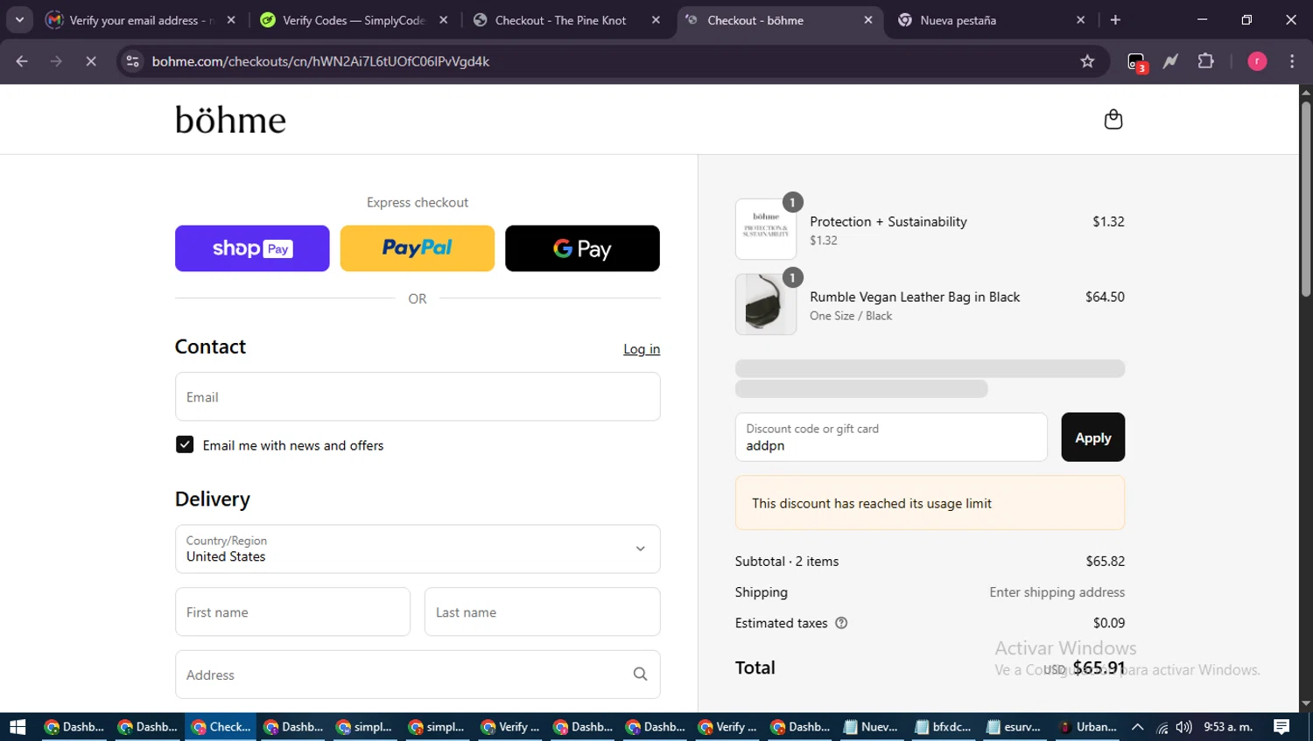Open the network status tray icon

click(1162, 727)
